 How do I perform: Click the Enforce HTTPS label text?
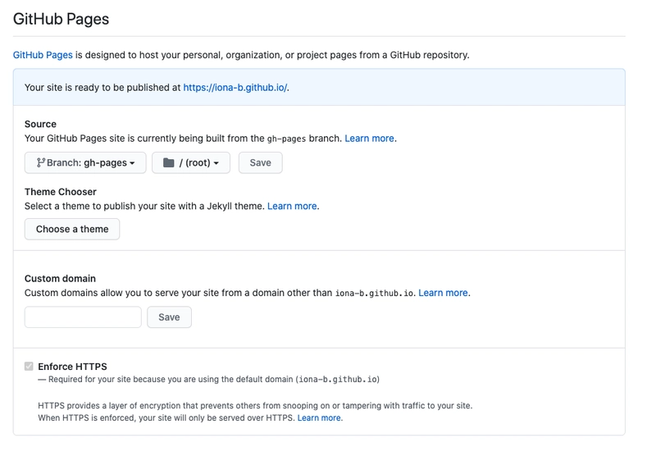click(72, 367)
